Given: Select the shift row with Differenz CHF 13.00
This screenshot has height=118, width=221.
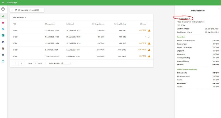Looking at the screenshot, I should [x=81, y=50].
